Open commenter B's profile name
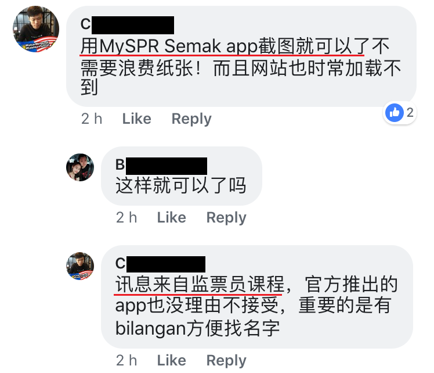The height and width of the screenshot is (373, 434). 161,166
